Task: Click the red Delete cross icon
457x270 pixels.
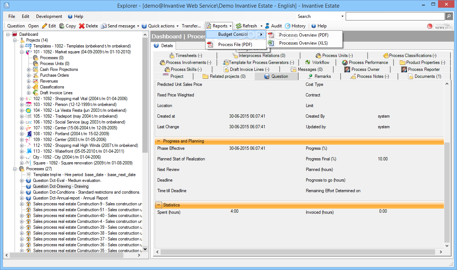Action: point(82,26)
